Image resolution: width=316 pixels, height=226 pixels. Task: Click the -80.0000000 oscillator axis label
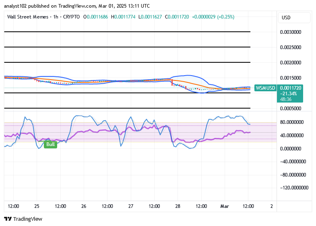coord(293,175)
